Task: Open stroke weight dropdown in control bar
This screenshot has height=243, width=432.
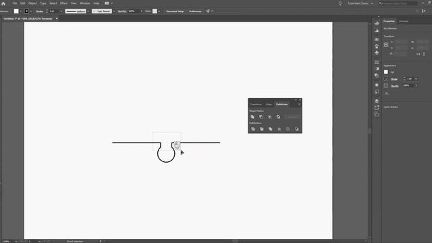Action: point(61,11)
